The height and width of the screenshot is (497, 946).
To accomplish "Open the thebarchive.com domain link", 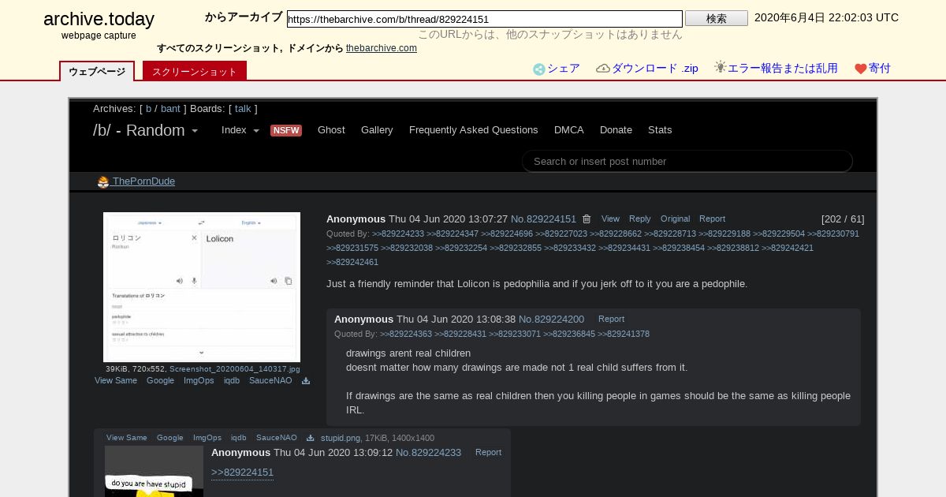I will 382,48.
